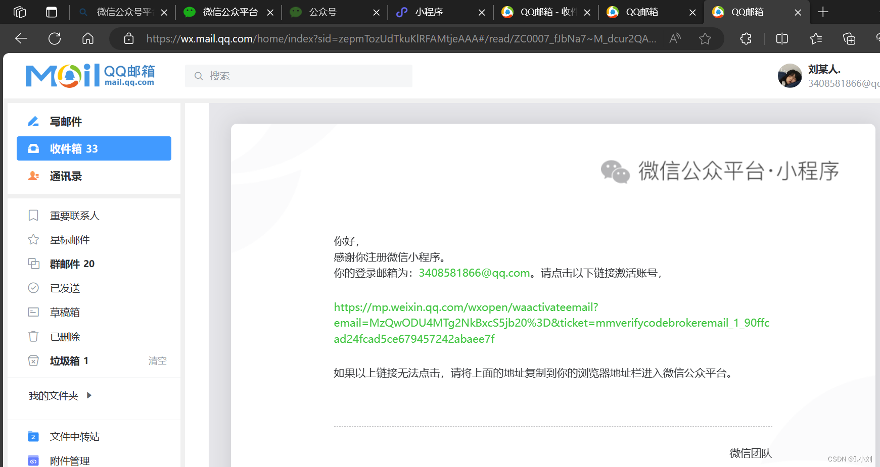Open new browser tab

(823, 12)
